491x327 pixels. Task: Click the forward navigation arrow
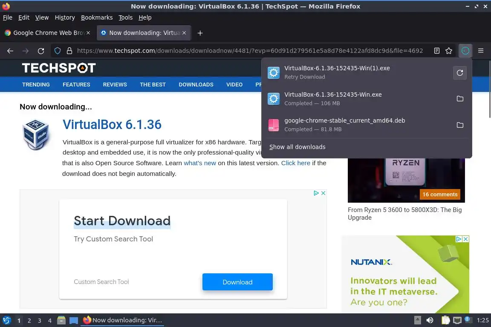tap(26, 51)
